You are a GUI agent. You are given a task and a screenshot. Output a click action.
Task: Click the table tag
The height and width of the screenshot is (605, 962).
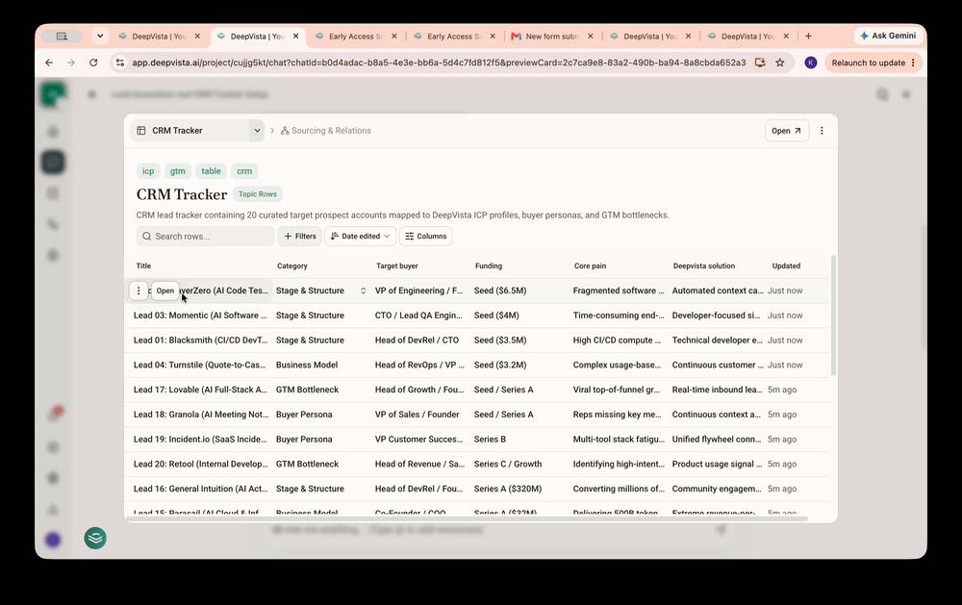click(211, 171)
